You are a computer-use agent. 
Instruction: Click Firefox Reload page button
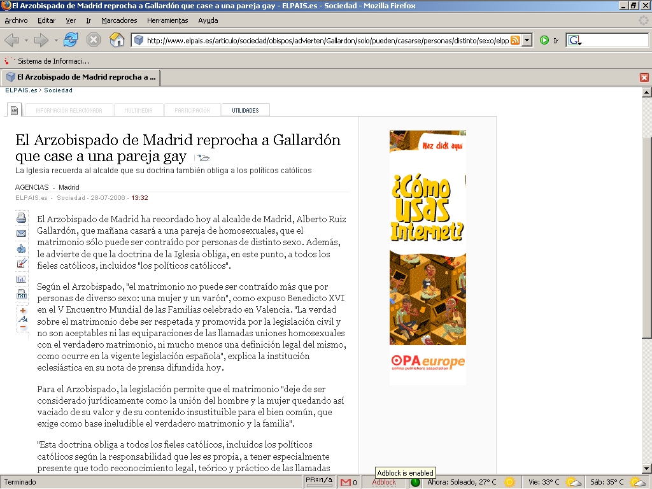71,40
